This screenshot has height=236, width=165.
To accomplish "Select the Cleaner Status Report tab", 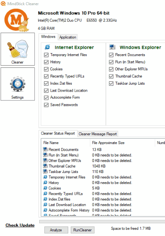I will (x=58, y=133).
